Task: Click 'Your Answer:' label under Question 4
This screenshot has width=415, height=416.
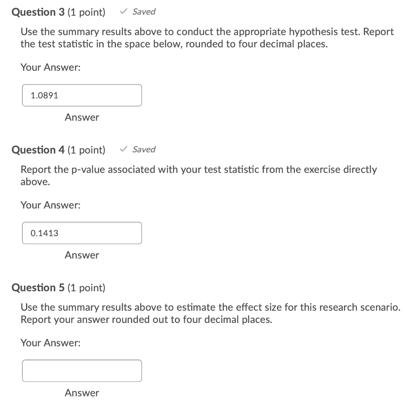Action: click(x=50, y=205)
